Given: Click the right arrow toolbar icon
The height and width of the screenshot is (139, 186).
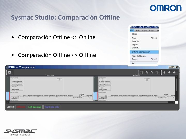Looking at the screenshot, I should click(x=174, y=72).
